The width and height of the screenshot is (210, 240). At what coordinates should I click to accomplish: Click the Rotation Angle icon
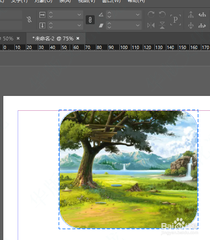[101, 15]
